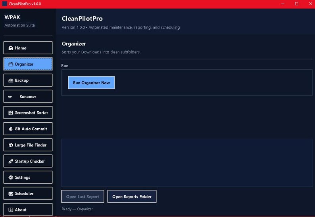Open the Scheduler page label
The height and width of the screenshot is (217, 315).
point(24,194)
